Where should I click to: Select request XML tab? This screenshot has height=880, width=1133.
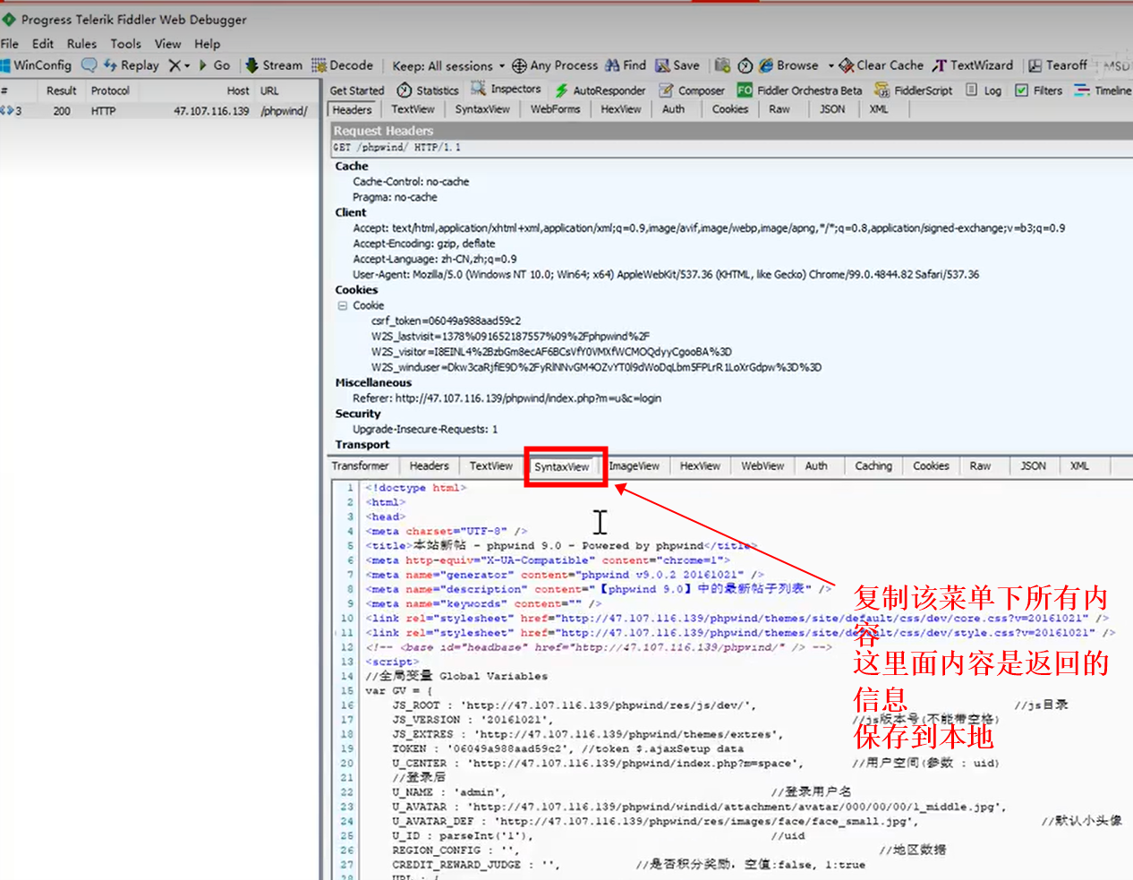click(x=879, y=109)
